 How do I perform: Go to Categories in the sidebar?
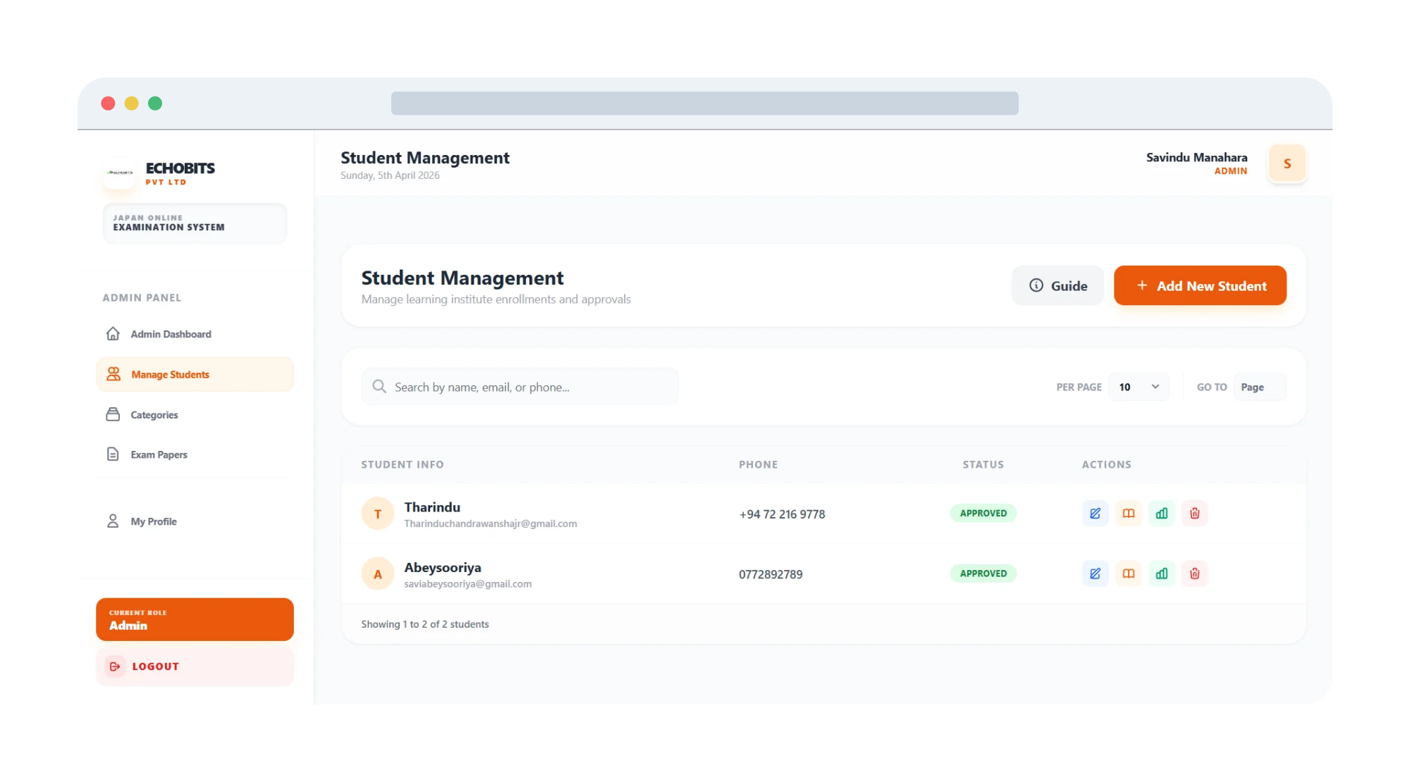(154, 415)
